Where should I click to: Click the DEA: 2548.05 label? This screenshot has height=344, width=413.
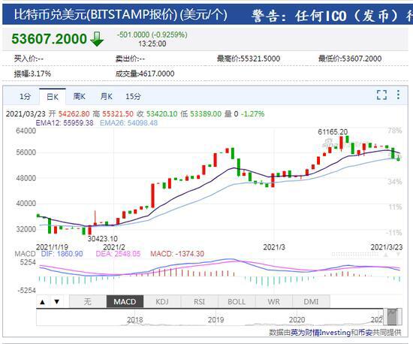tap(118, 254)
